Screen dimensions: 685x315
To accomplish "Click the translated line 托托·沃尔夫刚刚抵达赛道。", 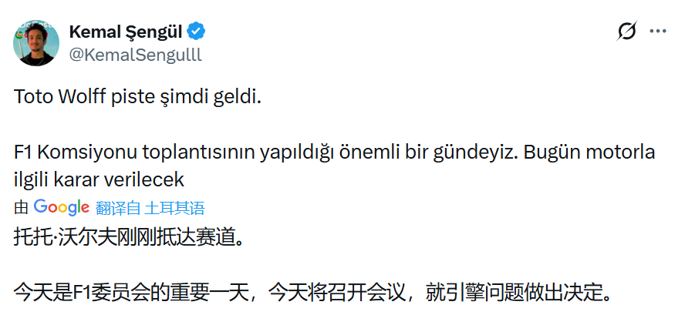I will tap(129, 236).
